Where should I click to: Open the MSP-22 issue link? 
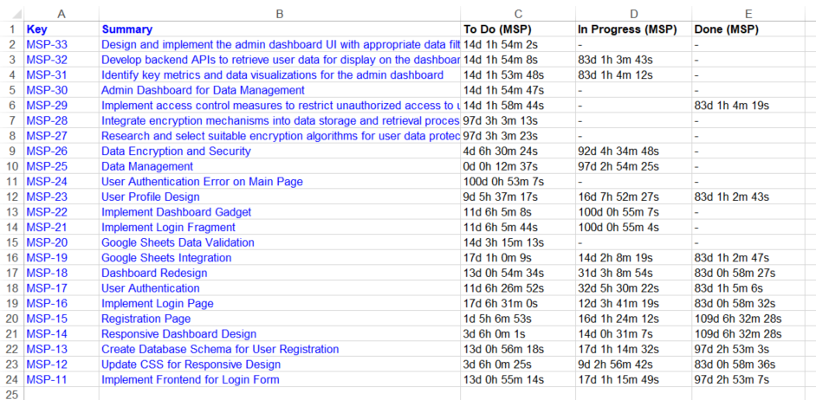coord(47,212)
